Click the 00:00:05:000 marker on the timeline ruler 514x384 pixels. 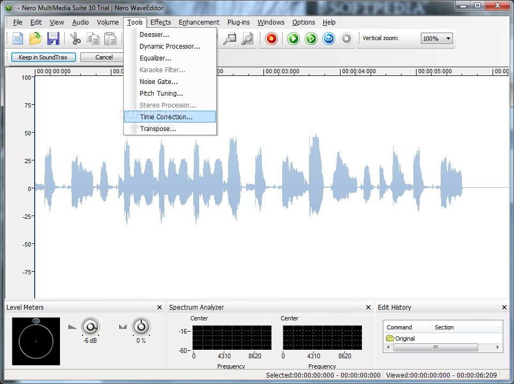(435, 71)
